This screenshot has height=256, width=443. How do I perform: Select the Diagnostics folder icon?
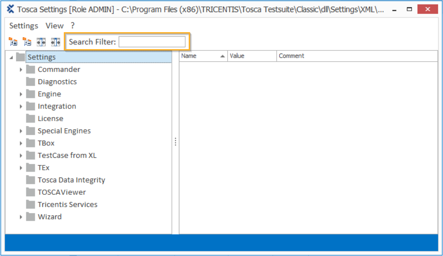(30, 82)
